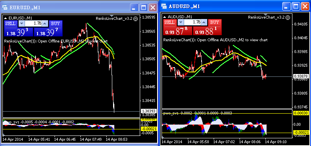Viewport: 311px width, 146px height.
Task: Collapse the one-click trading panel on the AUDUSD chart
Action: [x=165, y=17]
